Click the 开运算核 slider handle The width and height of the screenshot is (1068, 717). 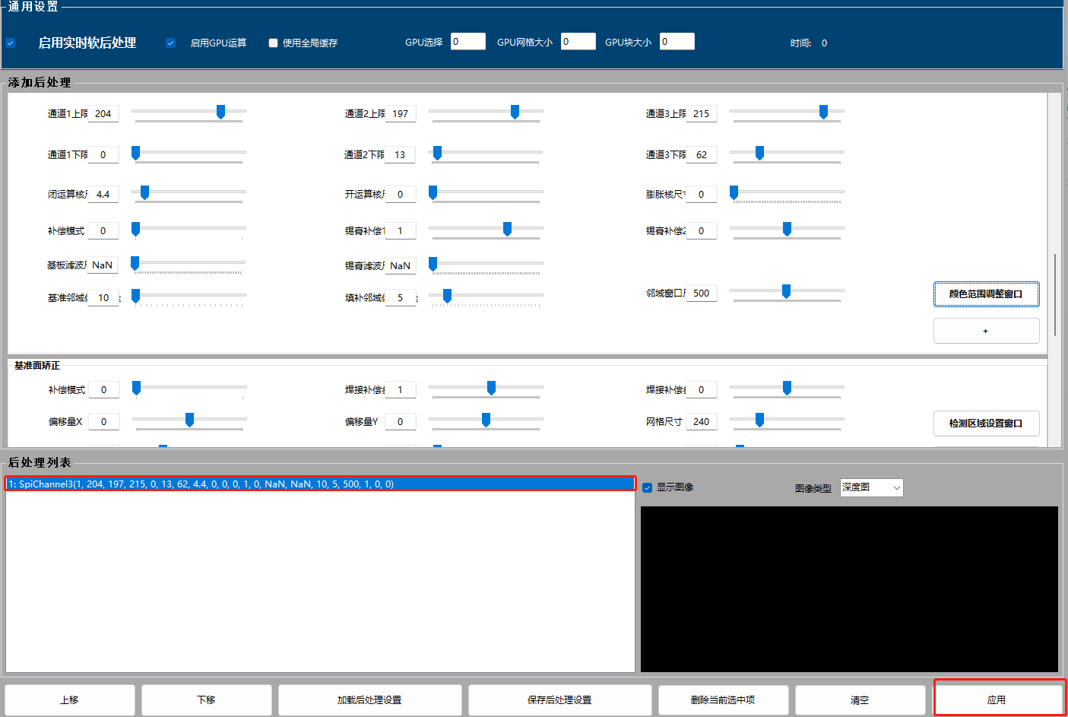click(x=433, y=192)
